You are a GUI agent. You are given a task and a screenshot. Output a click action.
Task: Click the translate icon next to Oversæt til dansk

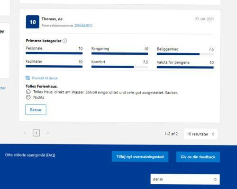pyautogui.click(x=27, y=78)
